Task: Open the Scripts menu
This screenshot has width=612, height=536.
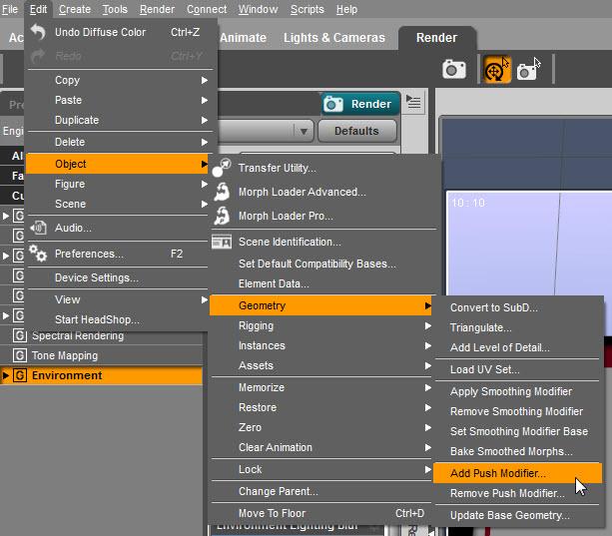Action: click(306, 9)
